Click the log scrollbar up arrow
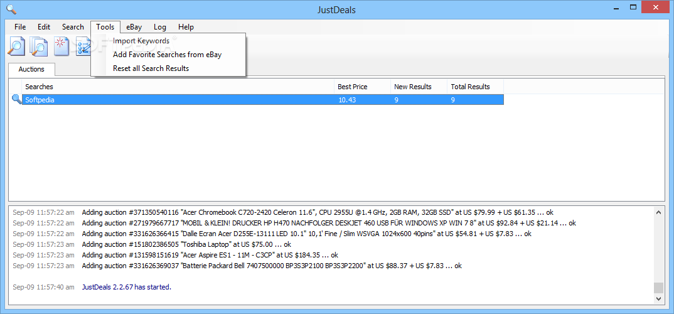The width and height of the screenshot is (674, 314). click(658, 212)
